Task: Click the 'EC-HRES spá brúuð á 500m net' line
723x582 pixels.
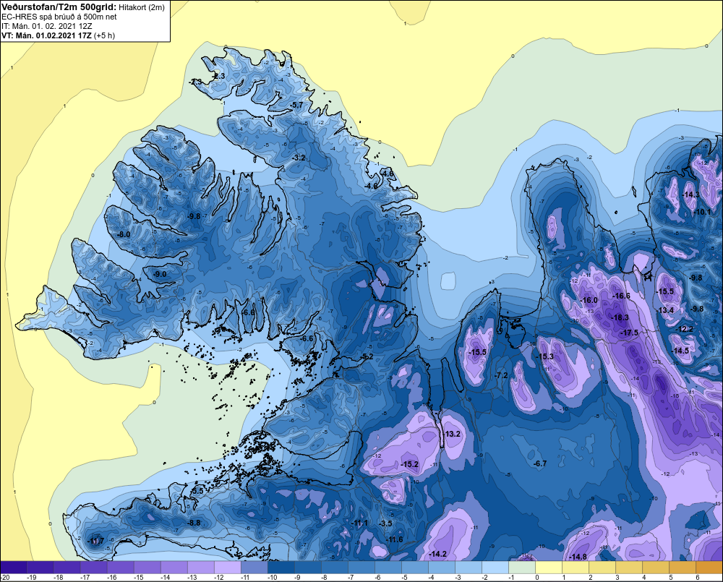Action: tap(59, 17)
